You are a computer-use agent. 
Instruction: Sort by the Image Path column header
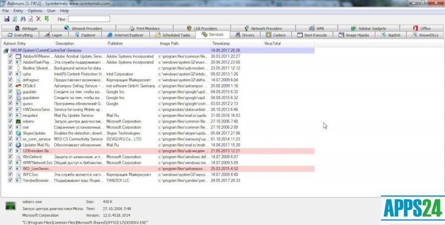point(184,43)
